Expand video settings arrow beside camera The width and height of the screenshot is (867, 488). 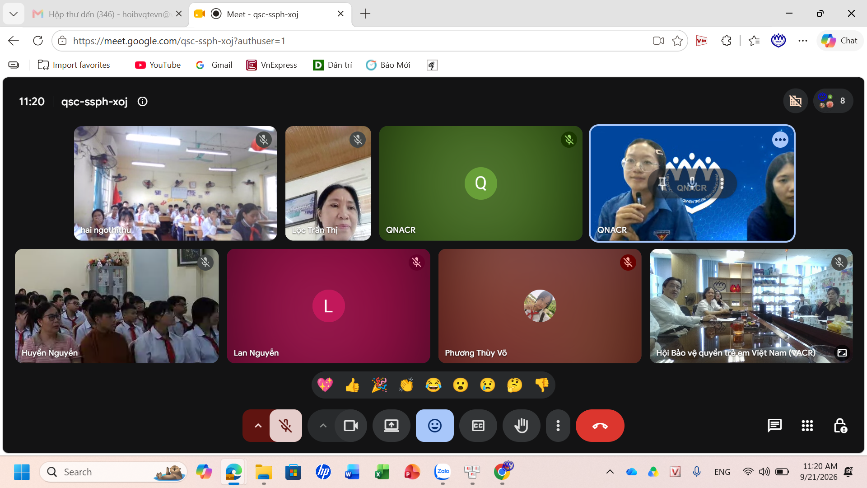coord(323,426)
